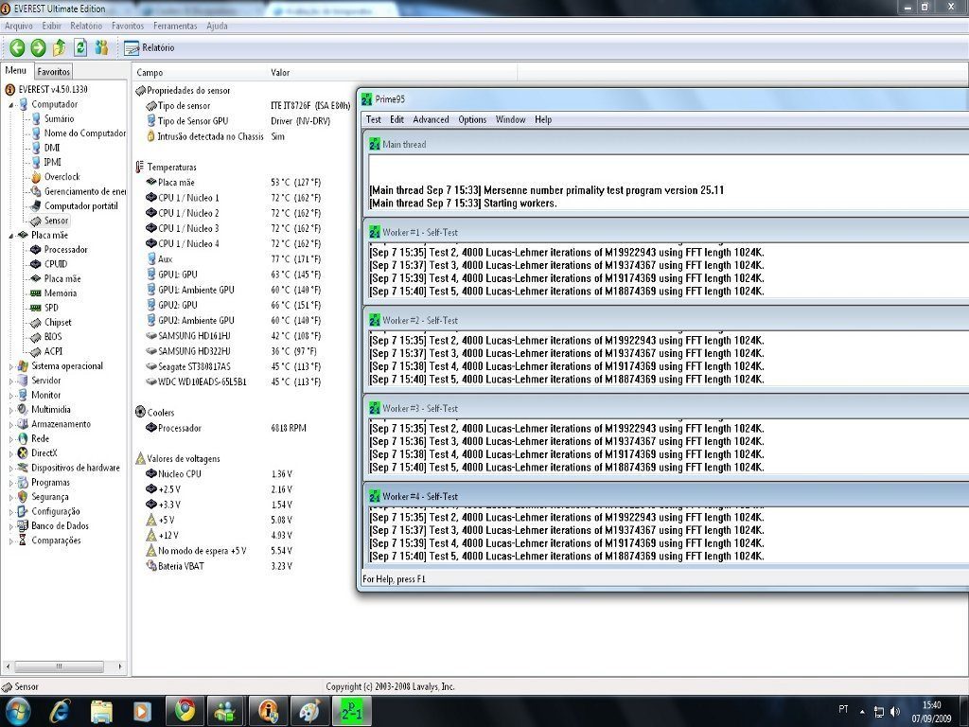Open the Ajuda menu
The height and width of the screenshot is (727, 969).
(217, 26)
